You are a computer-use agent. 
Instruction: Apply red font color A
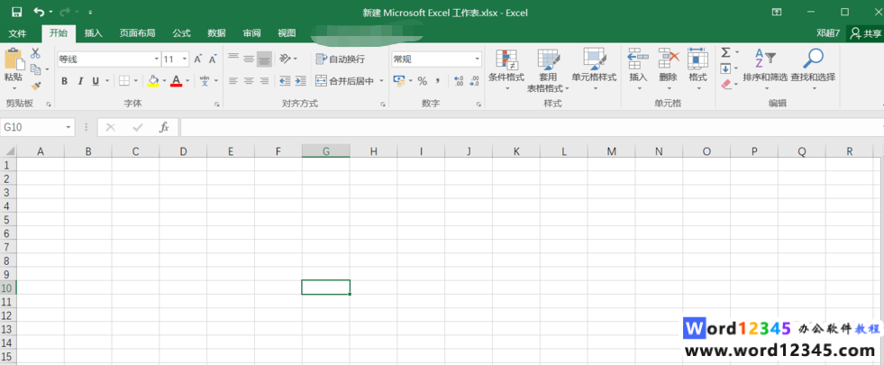pos(177,81)
